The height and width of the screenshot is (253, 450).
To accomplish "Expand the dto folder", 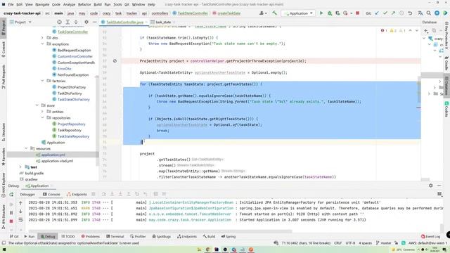I will [x=42, y=37].
